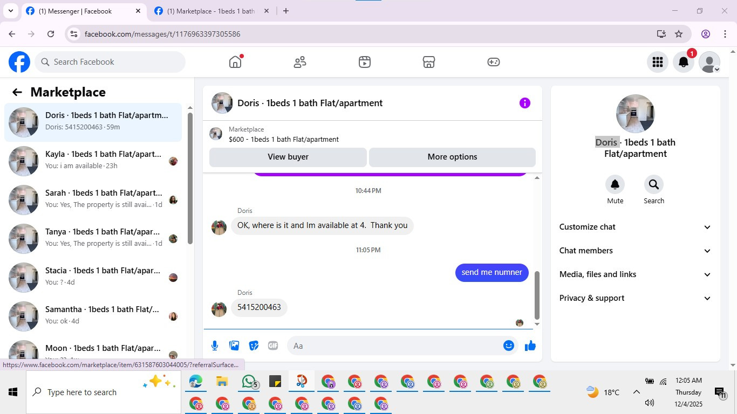Open account profile avatar menu
This screenshot has width=737, height=414.
click(709, 62)
